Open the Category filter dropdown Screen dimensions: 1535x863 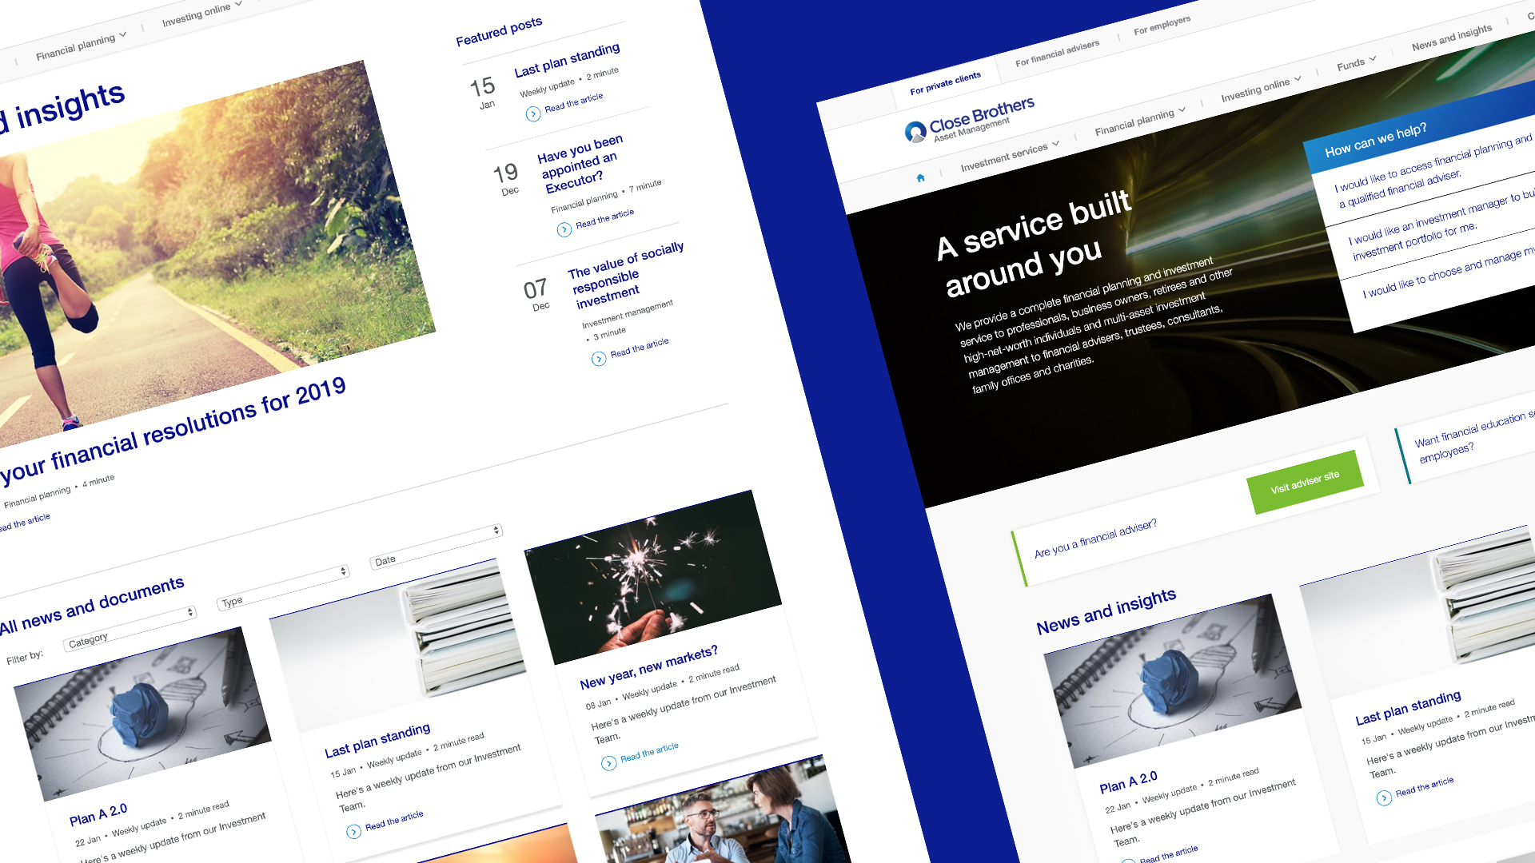point(130,628)
